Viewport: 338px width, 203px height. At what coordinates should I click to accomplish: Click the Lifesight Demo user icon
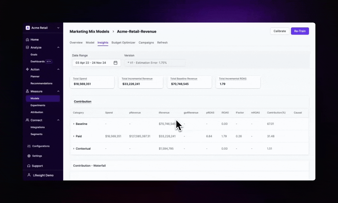(x=29, y=175)
